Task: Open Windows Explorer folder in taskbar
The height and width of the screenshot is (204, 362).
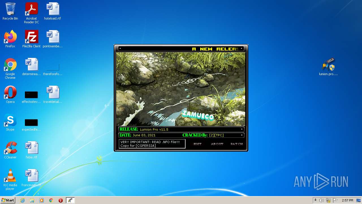Action: pyautogui.click(x=32, y=200)
